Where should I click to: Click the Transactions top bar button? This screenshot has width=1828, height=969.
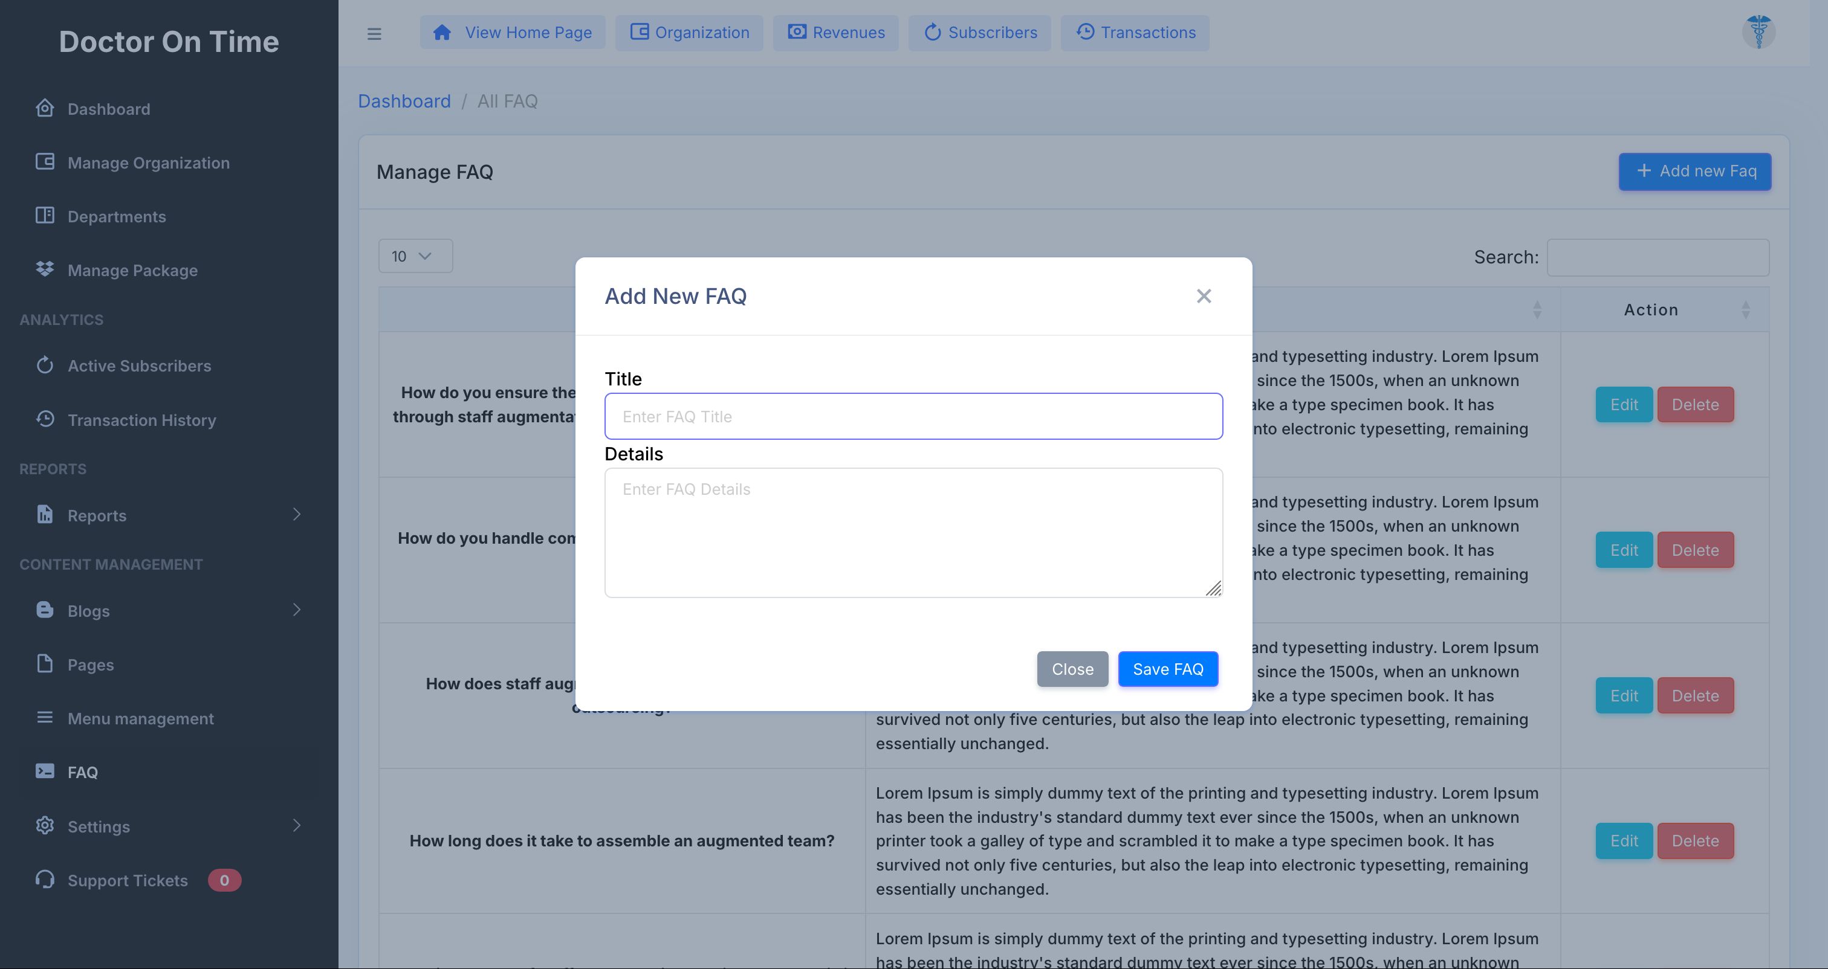coord(1135,33)
